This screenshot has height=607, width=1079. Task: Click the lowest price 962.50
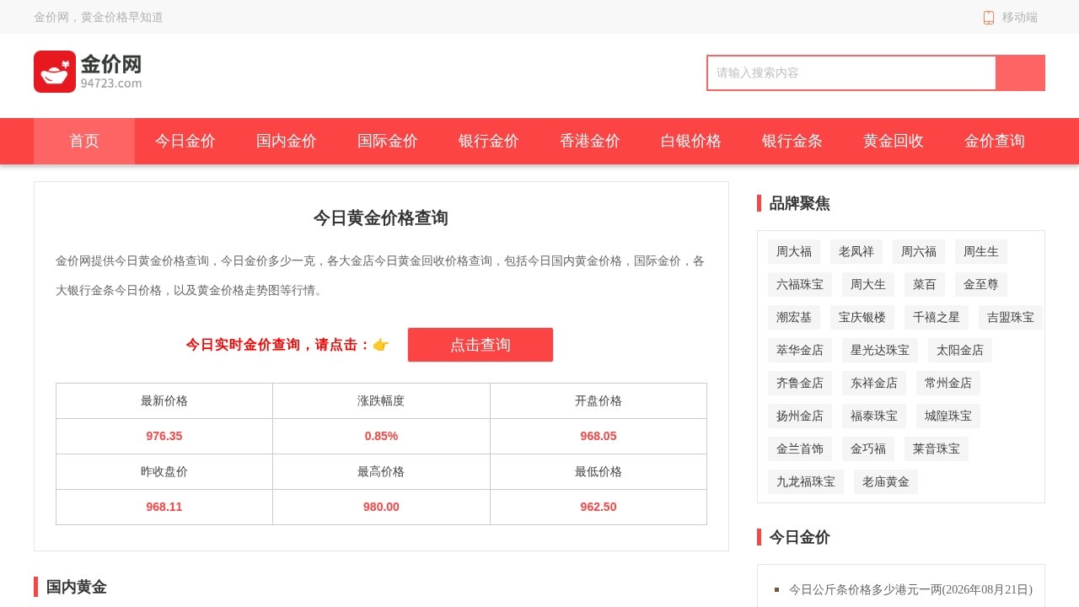click(599, 507)
